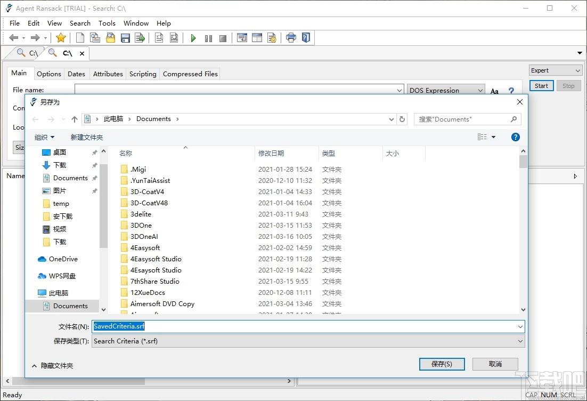Click the up-directory arrow in save dialog
The image size is (587, 401).
click(75, 119)
